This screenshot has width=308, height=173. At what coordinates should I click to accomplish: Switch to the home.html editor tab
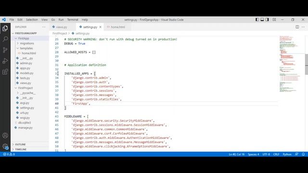[x=118, y=27]
